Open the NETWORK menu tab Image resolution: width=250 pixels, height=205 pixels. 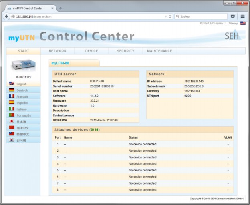pos(57,51)
